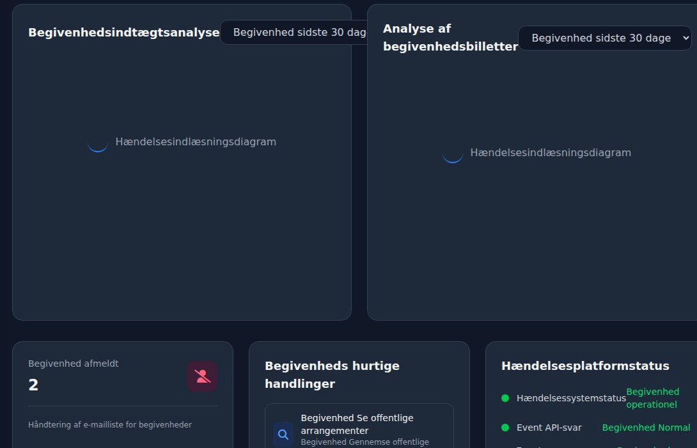
Task: Click the magnifier icon for public events
Action: point(283,434)
